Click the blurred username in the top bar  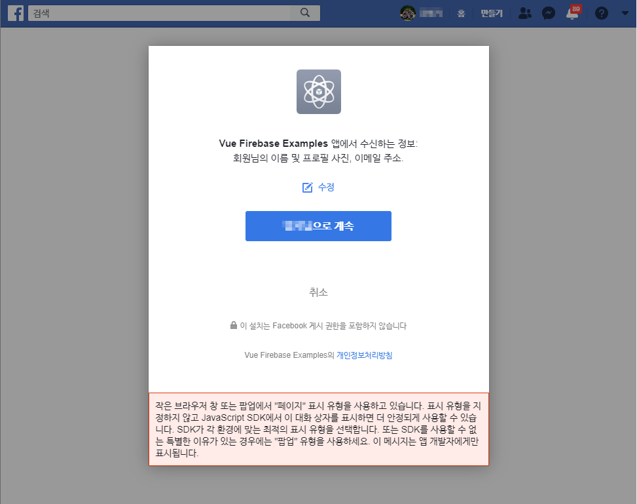coord(431,13)
